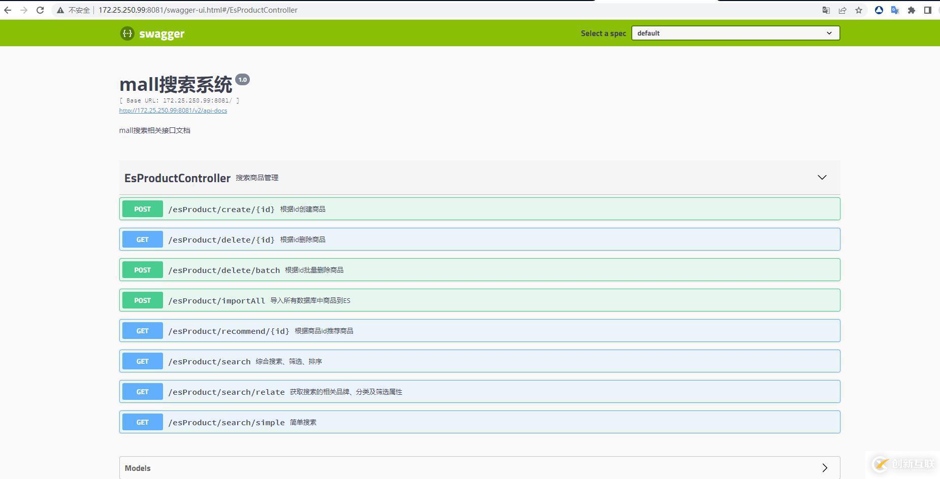Viewport: 940px width, 479px height.
Task: Expand the /esProduct/delete/batch endpoint path
Action: click(224, 270)
